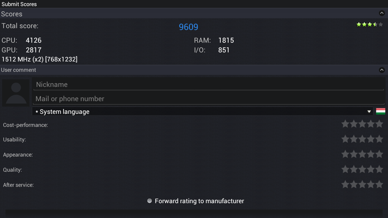This screenshot has width=388, height=218.
Task: Collapse the User comment section chevron
Action: (382, 70)
